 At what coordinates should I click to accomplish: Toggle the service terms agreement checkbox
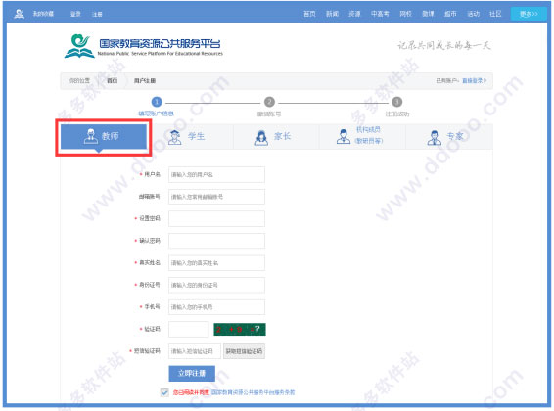(x=164, y=392)
